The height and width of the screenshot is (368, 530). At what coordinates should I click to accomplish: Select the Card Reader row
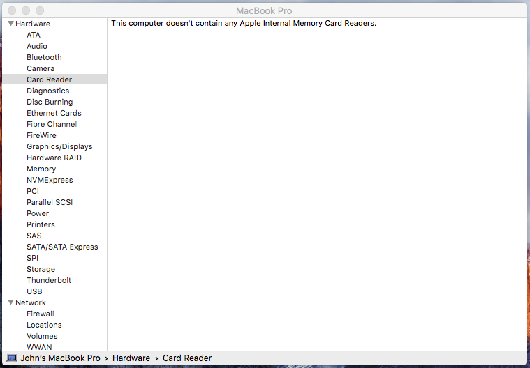54,79
